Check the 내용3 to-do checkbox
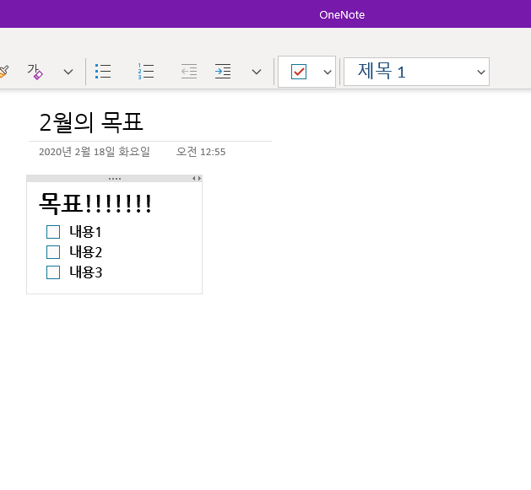Screen dimensions: 531x490 [53, 272]
